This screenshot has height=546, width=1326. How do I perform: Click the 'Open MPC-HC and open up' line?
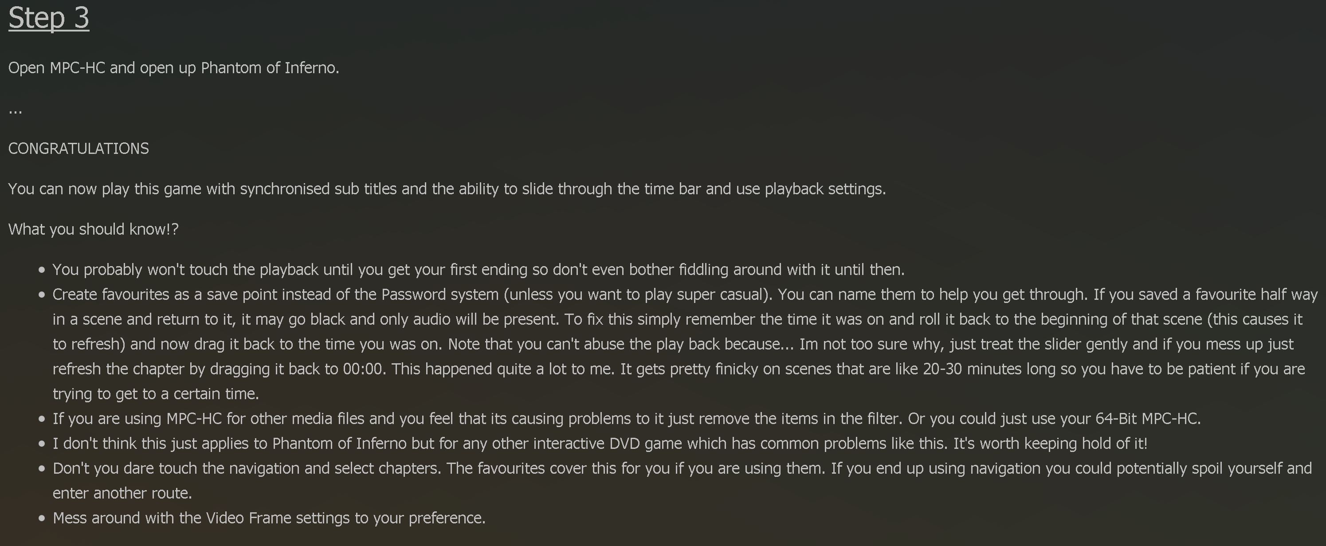click(x=174, y=68)
